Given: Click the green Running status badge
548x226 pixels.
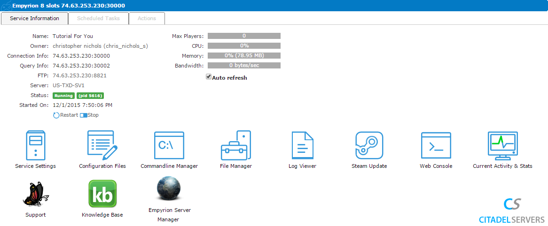Looking at the screenshot, I should coord(63,96).
